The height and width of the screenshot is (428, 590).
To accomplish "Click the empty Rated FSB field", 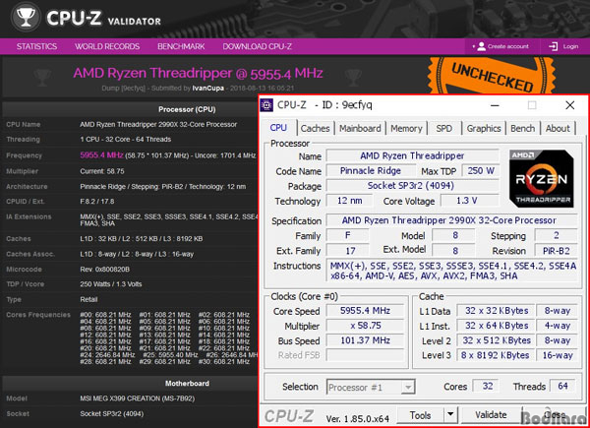I will pos(365,355).
